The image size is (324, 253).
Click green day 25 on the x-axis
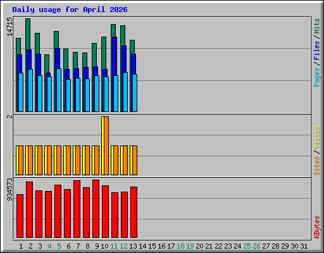pos(247,246)
